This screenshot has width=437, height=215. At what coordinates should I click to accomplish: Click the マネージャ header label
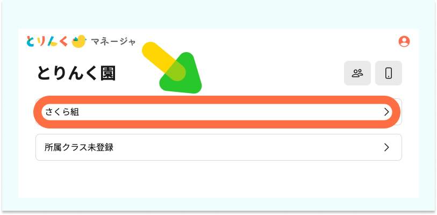tap(113, 42)
